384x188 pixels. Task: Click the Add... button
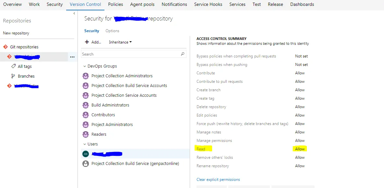93,42
